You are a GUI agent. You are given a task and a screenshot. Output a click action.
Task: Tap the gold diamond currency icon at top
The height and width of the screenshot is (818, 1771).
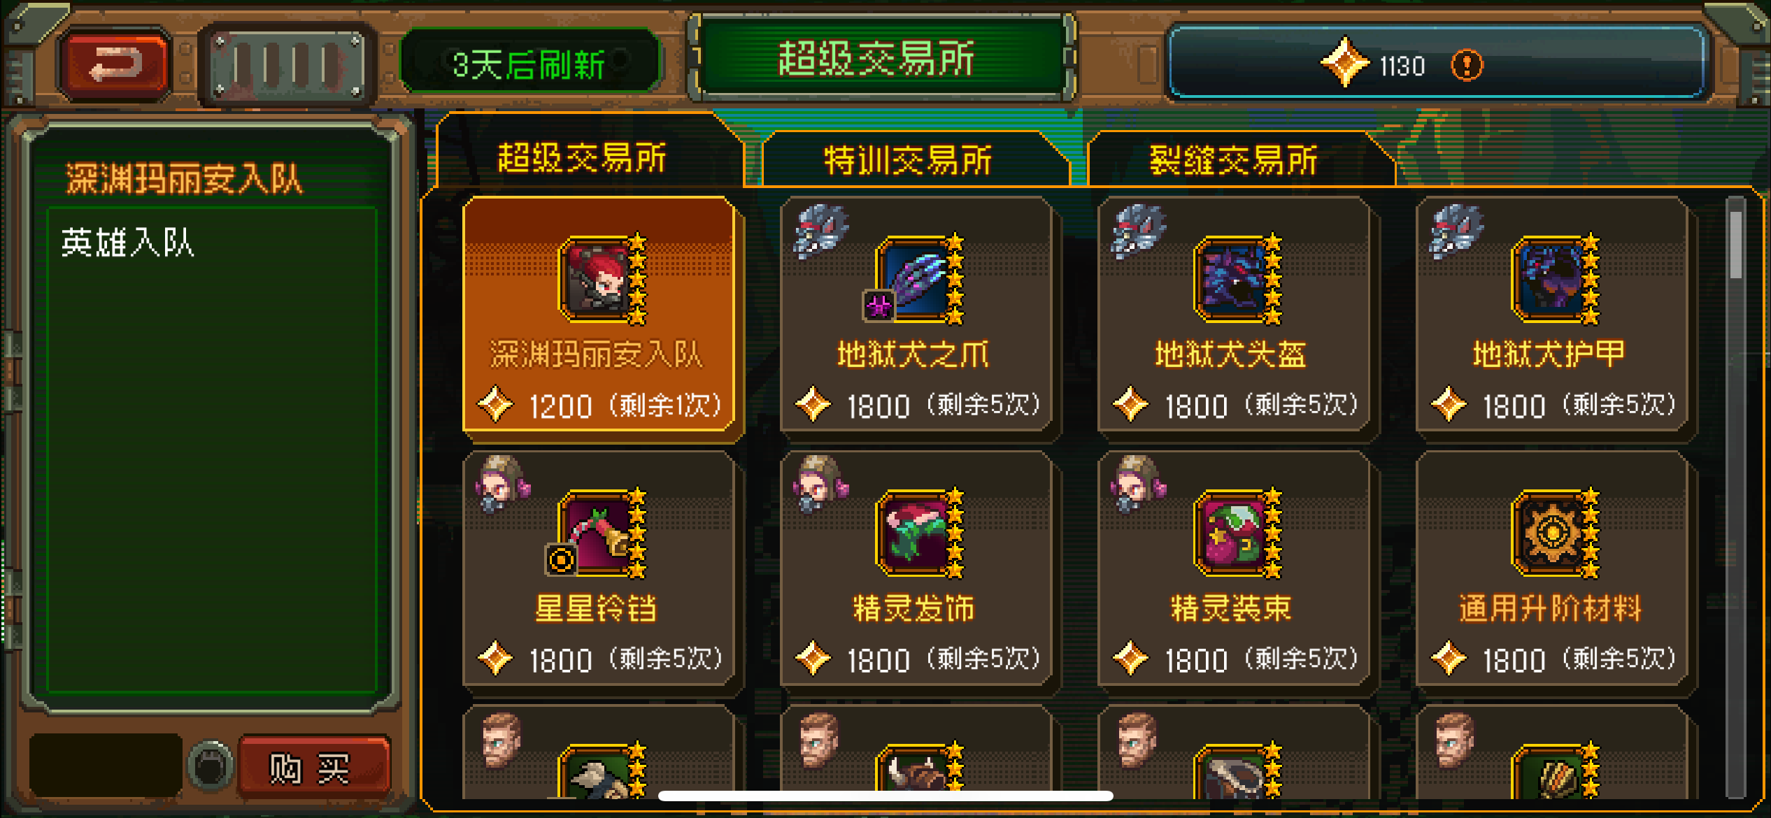point(1344,64)
